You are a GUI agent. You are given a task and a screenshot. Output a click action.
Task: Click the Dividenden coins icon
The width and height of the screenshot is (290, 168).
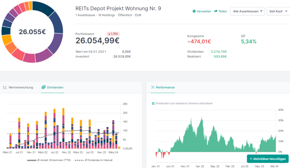(x=43, y=87)
